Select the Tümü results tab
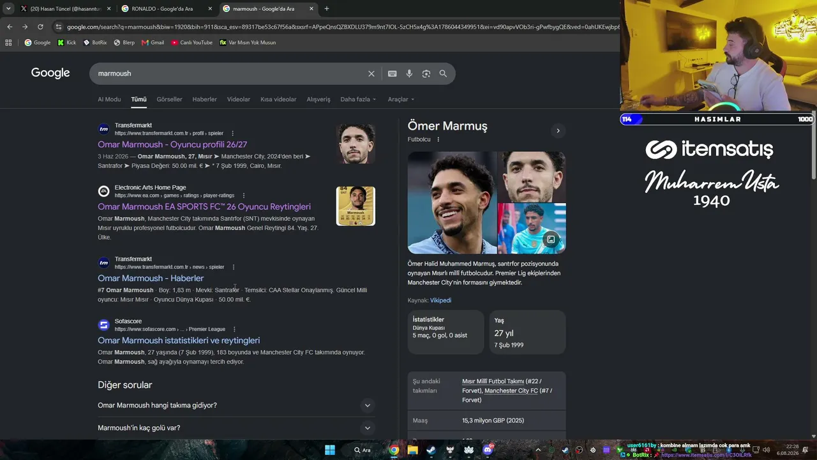This screenshot has height=460, width=817. (139, 99)
